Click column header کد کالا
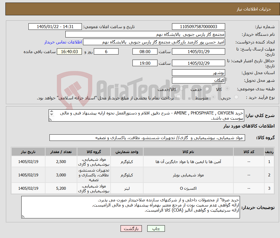 click(249, 152)
